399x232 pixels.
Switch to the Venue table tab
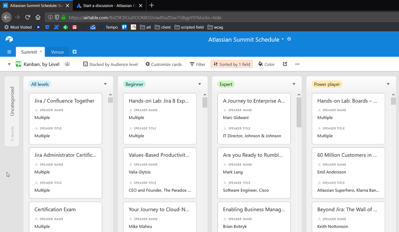point(57,52)
